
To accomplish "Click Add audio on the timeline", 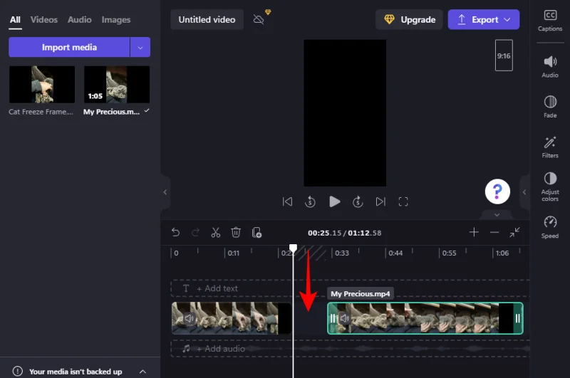I will (221, 349).
